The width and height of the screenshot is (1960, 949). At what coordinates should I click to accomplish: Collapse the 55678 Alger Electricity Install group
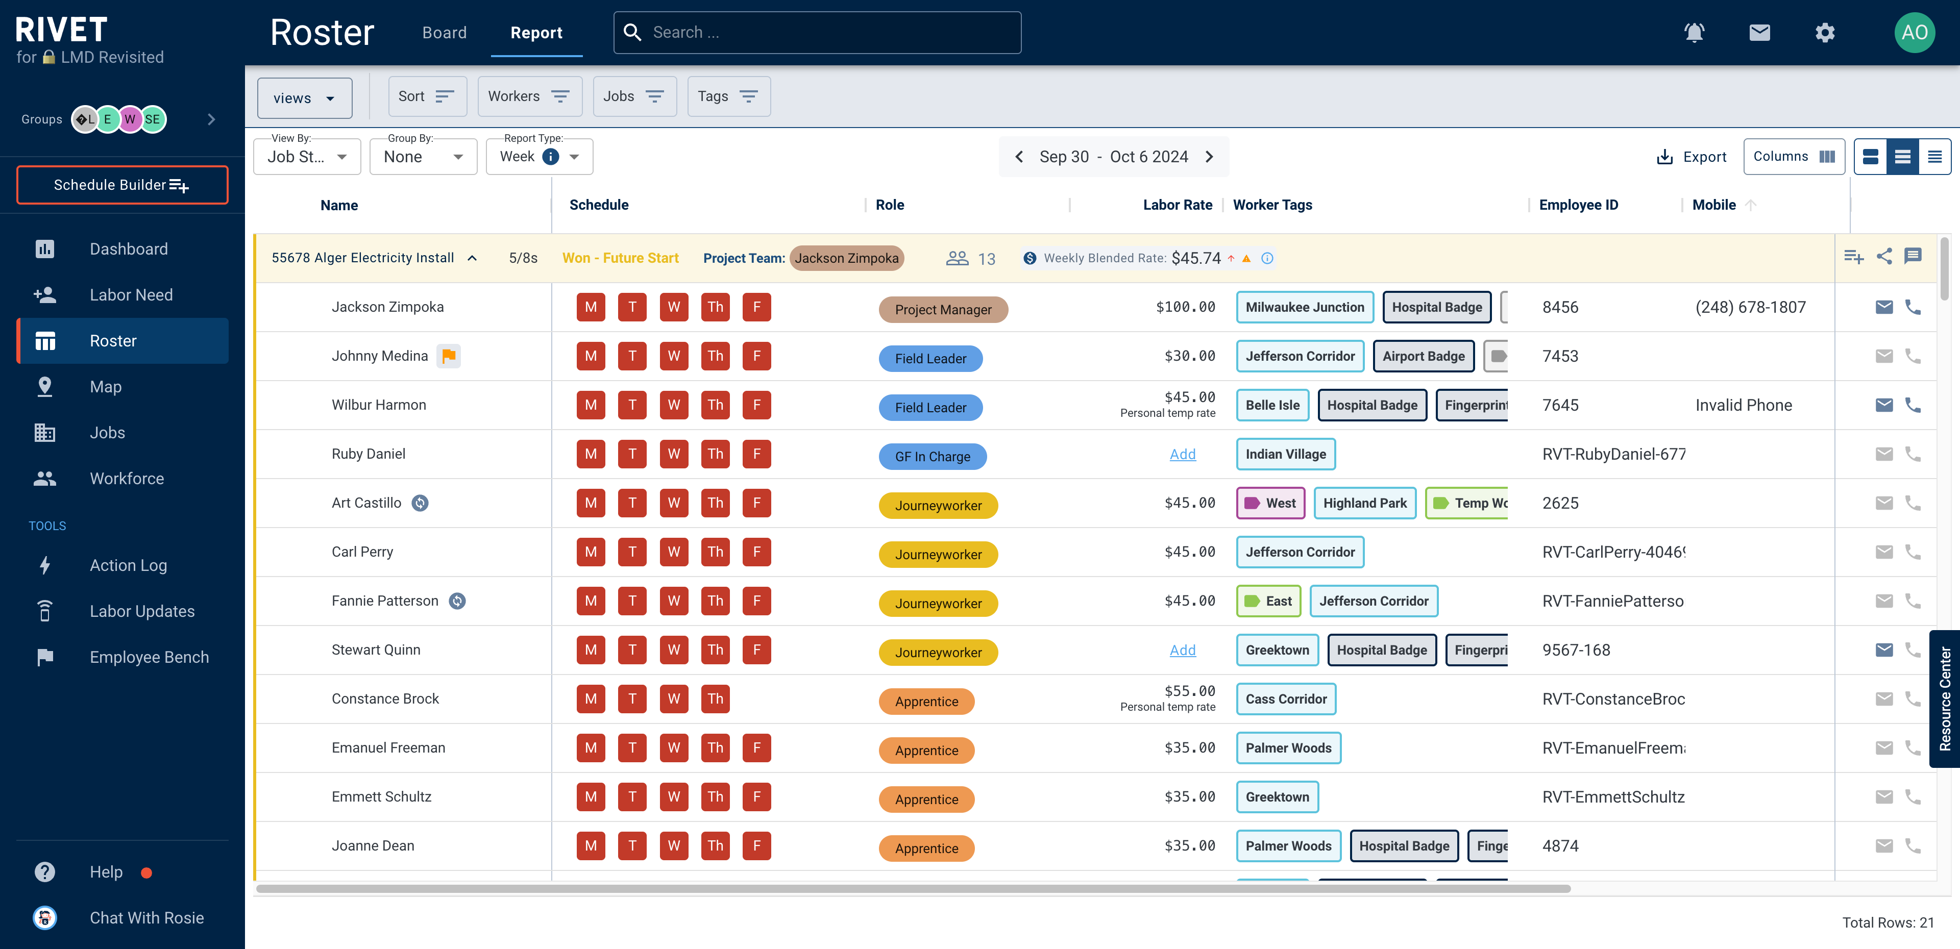click(x=473, y=259)
